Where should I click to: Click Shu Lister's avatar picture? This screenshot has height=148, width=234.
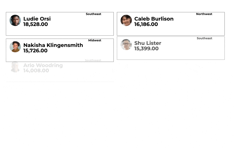pyautogui.click(x=126, y=45)
